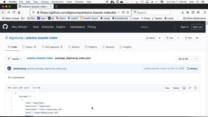Open file in GitHub Desktop icon
The image size is (208, 117).
click(x=184, y=88)
